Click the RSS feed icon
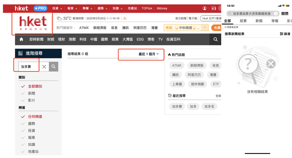This screenshot has height=158, width=292. point(125,18)
